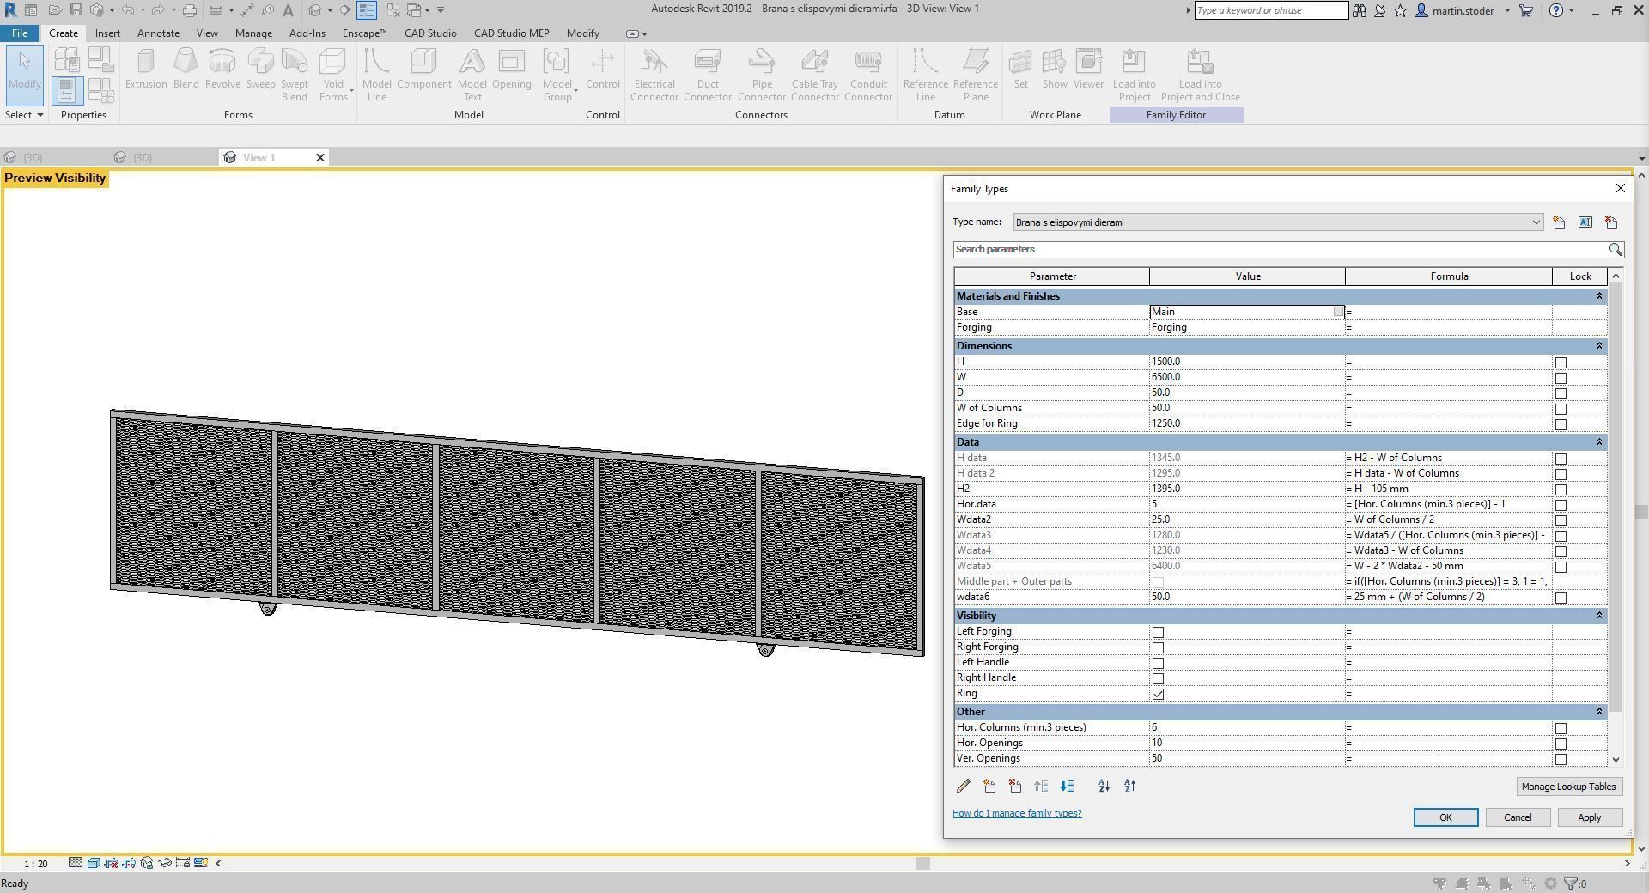Lock the W dimension parameter
Screen dimensions: 1649x893
point(1561,378)
